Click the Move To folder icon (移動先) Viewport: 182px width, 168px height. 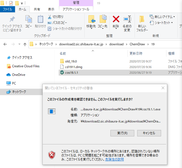[x=92, y=19]
